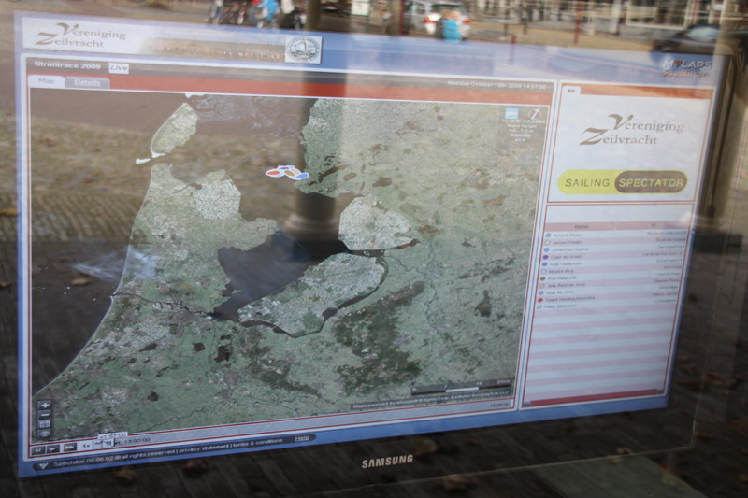Open the privacy statement link

[x=204, y=448]
